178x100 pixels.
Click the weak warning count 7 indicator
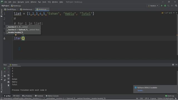pos(167,13)
